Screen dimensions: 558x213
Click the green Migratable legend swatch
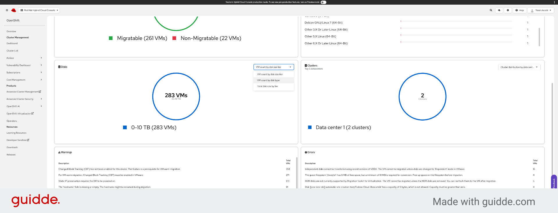click(111, 38)
